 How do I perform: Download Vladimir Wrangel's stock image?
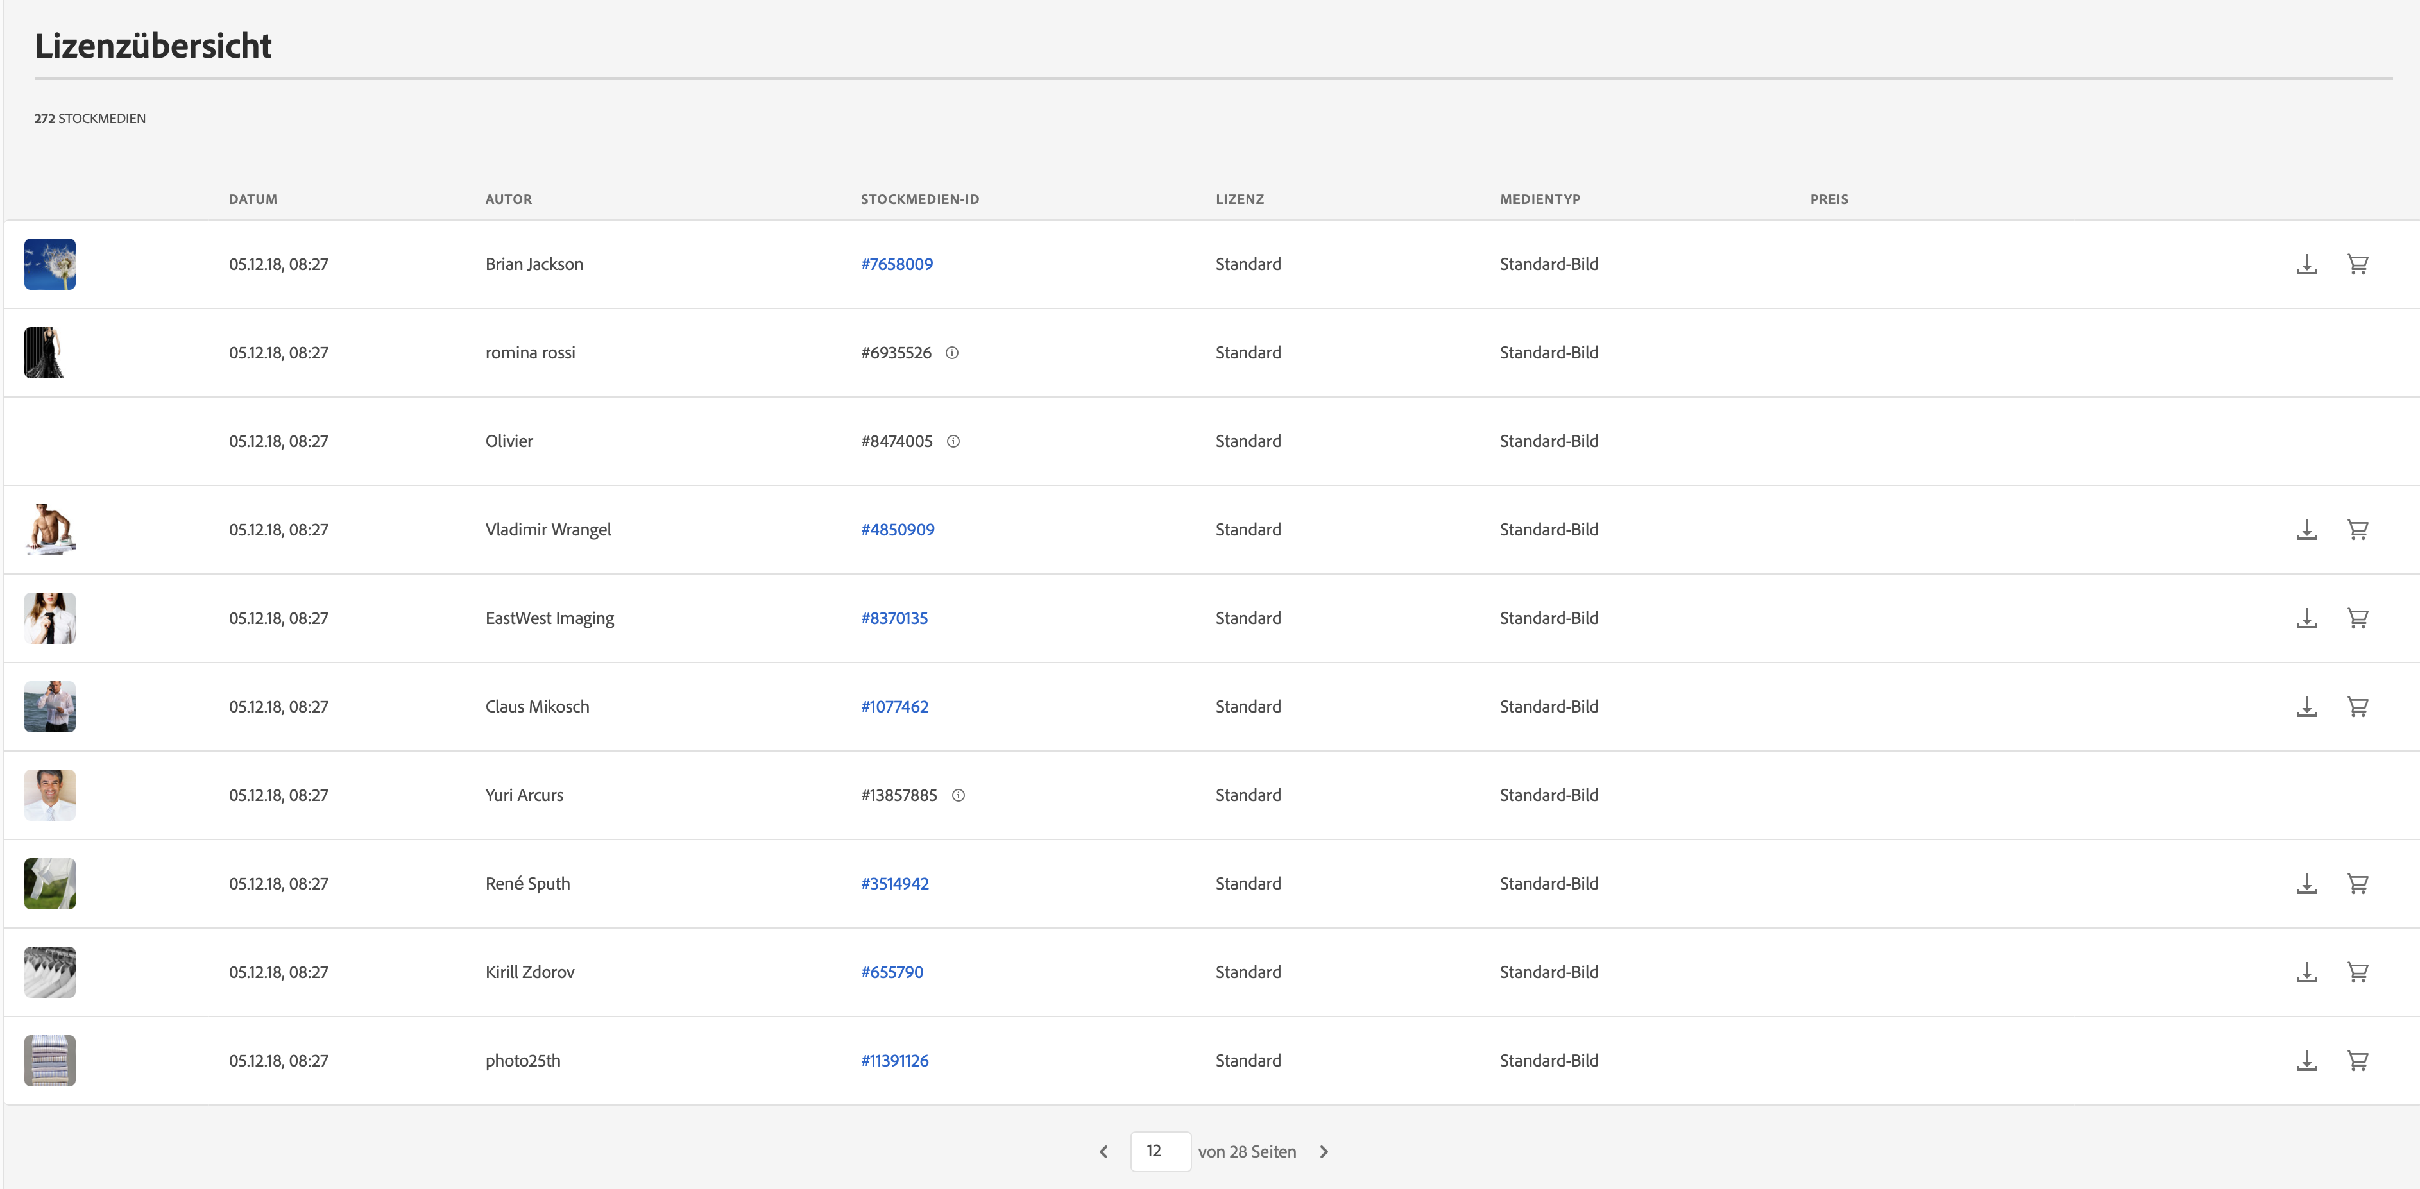click(2306, 530)
